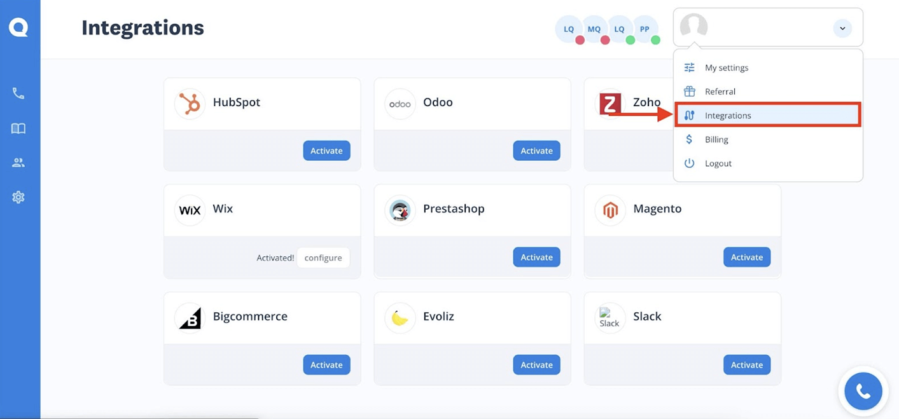Click the Bigcommerce card title
Screen dimensions: 899x419
pyautogui.click(x=250, y=317)
